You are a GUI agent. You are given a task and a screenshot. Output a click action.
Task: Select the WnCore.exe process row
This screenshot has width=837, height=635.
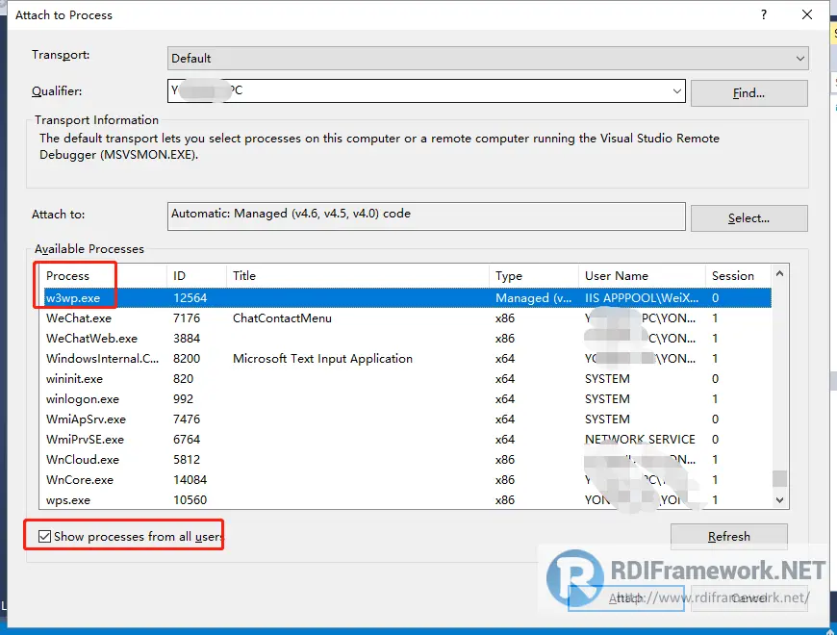(408, 480)
